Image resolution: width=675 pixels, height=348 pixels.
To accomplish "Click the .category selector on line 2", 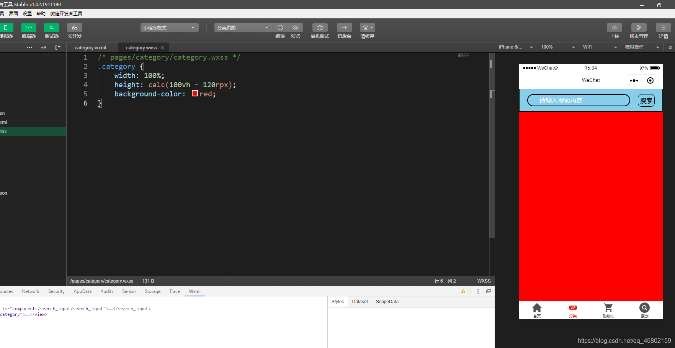I will click(x=116, y=67).
